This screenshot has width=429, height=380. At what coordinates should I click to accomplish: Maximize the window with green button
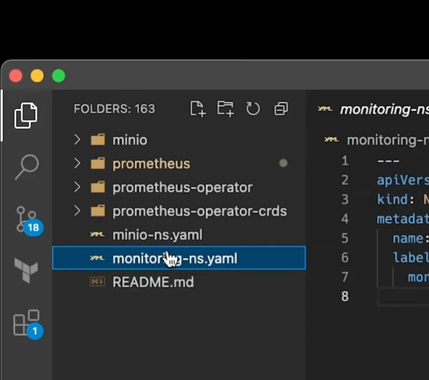58,76
